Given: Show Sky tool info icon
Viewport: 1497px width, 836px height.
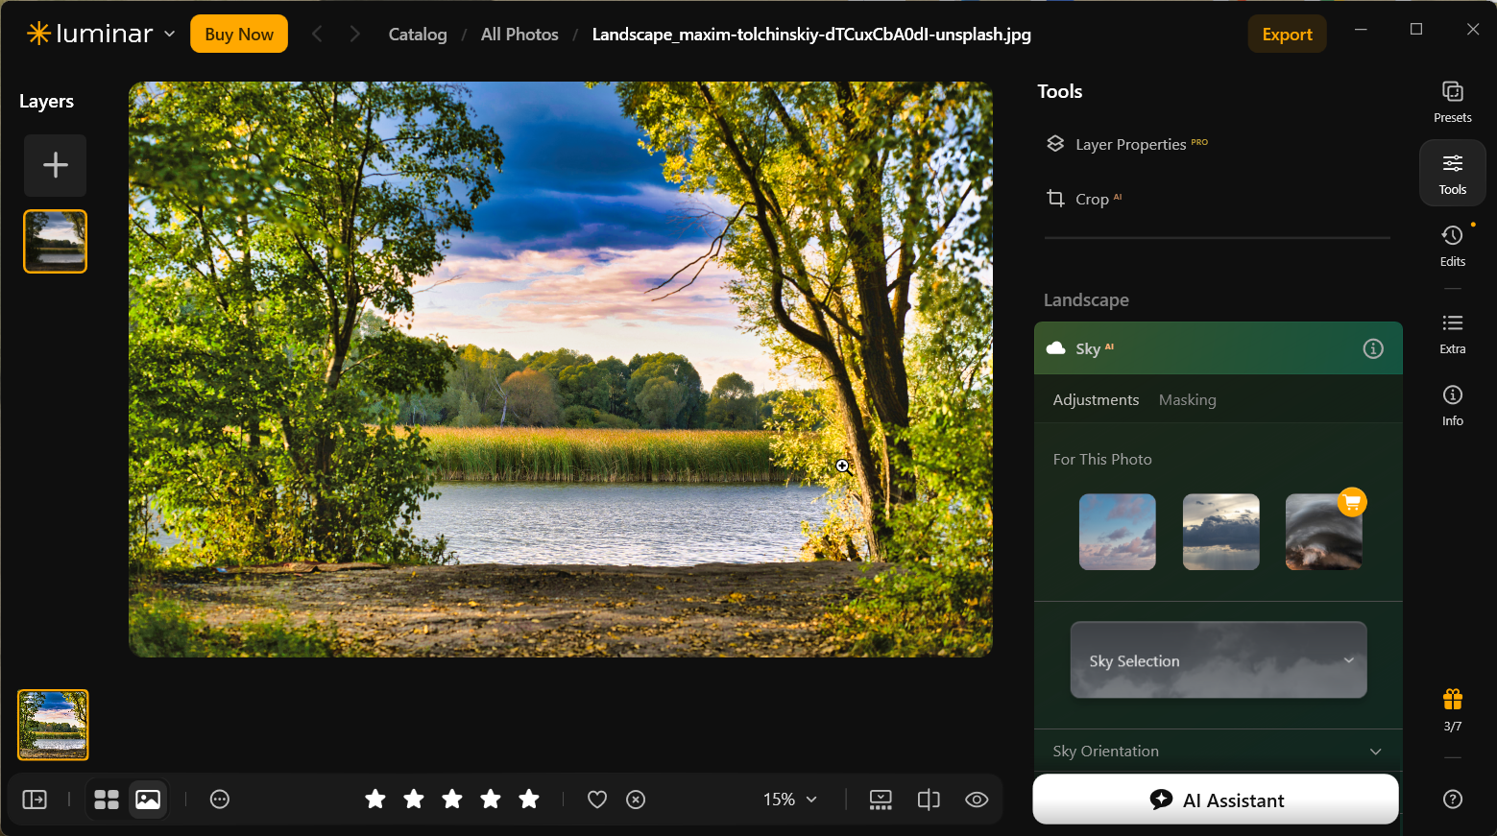Looking at the screenshot, I should click(x=1373, y=348).
